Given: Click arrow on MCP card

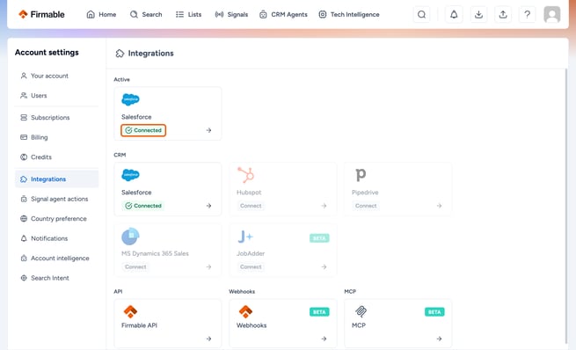Looking at the screenshot, I should click(439, 339).
